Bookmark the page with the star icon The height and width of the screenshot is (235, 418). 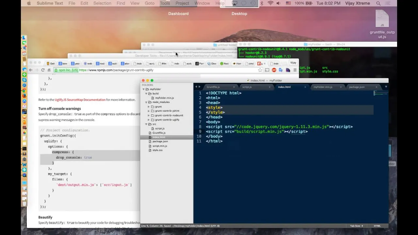[x=260, y=70]
